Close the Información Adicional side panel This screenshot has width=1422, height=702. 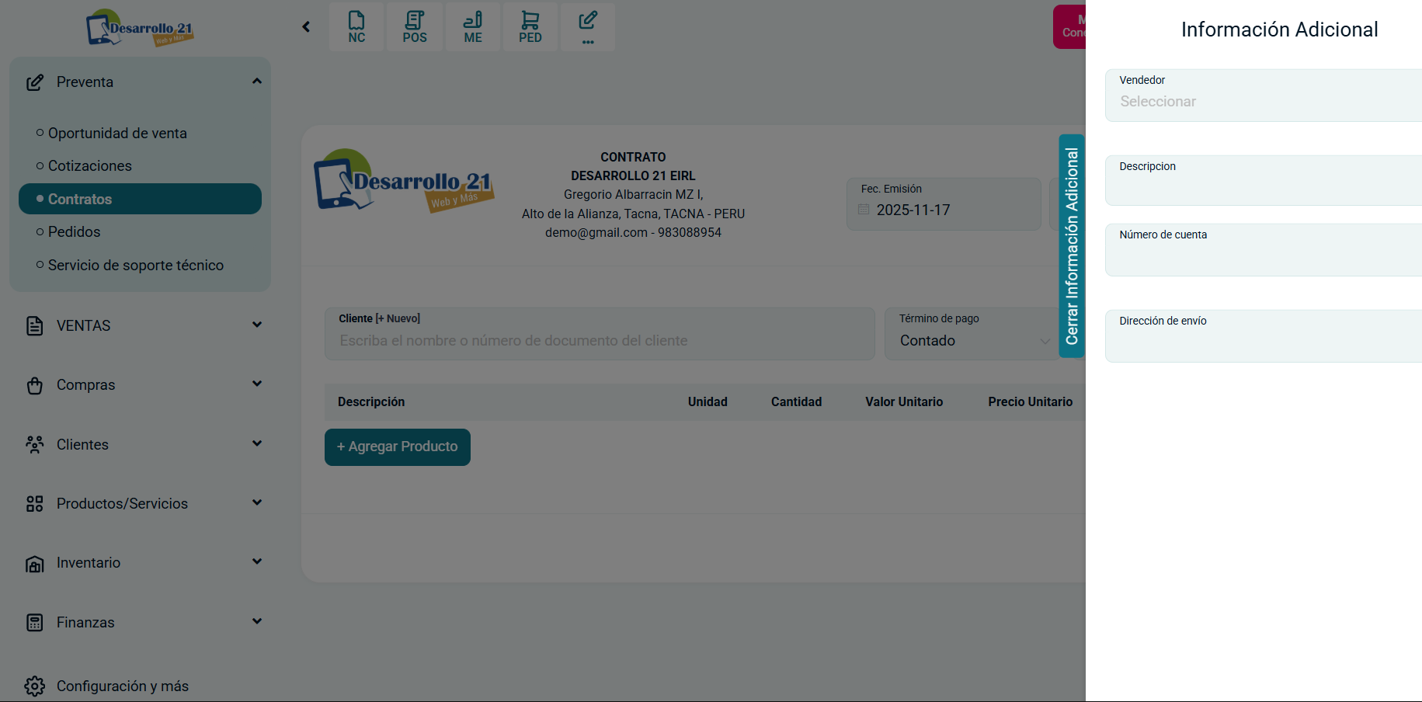1072,246
